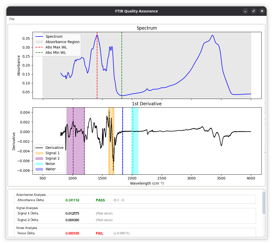
Task: Select the Abs Max WL legend entry
Action: 56,47
